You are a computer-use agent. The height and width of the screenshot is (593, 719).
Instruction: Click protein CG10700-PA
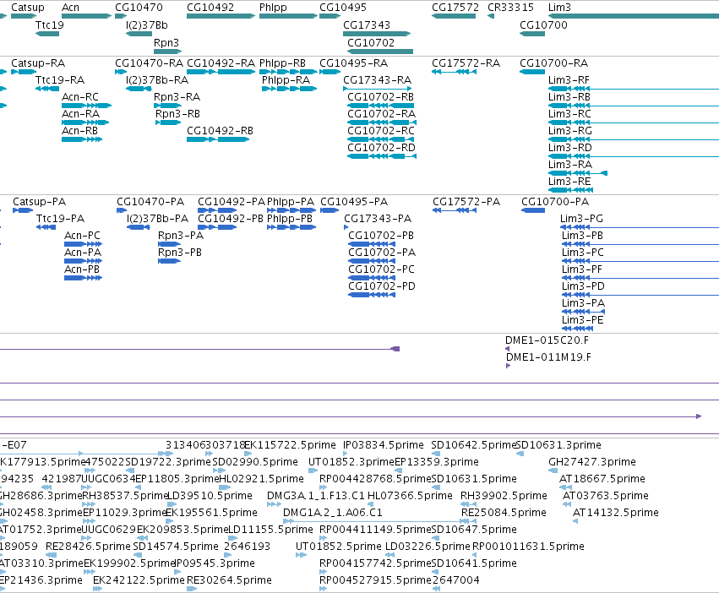tap(533, 210)
